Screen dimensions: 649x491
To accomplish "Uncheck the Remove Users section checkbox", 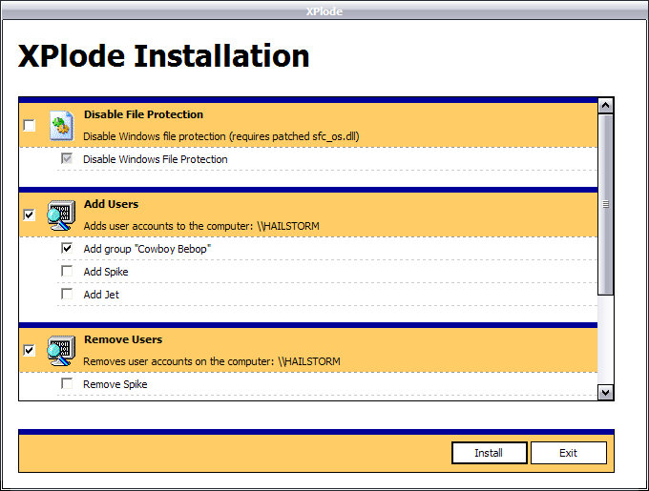I will click(x=30, y=350).
